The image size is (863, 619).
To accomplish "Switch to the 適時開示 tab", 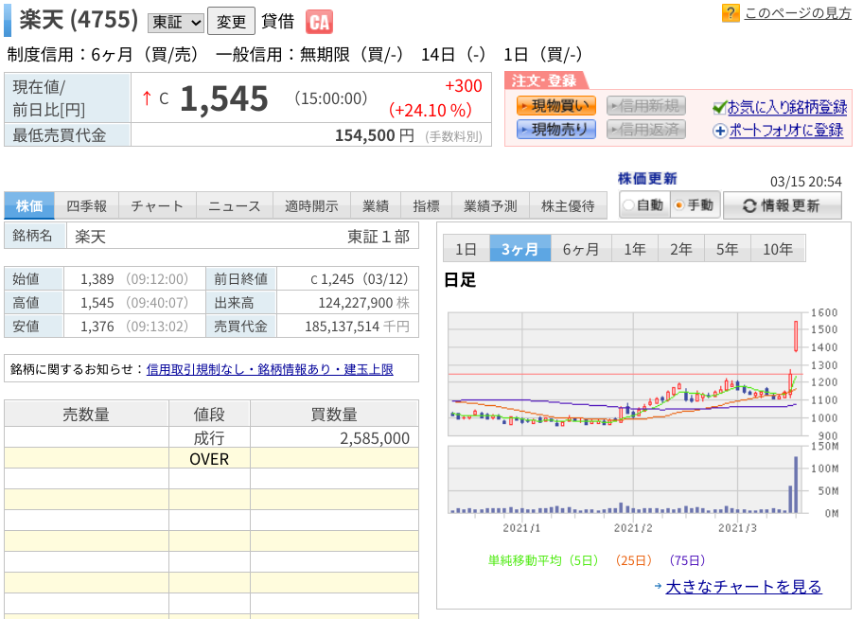I will (311, 206).
